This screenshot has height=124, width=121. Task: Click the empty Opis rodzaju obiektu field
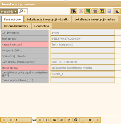point(82,56)
